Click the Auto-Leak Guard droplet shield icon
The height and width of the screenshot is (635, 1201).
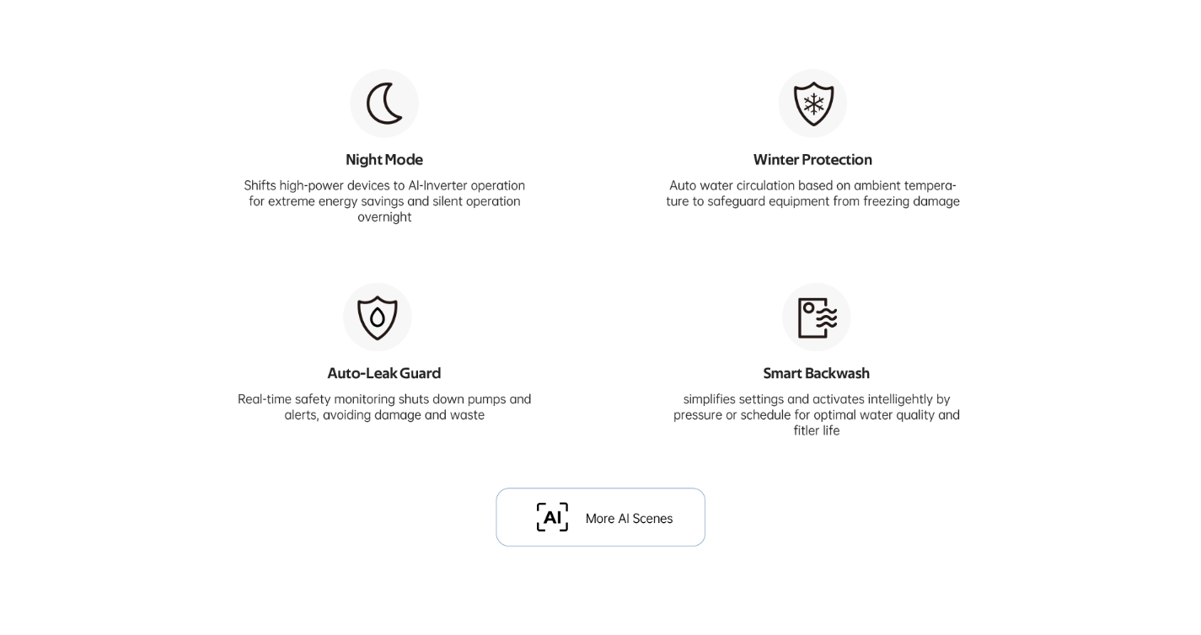[x=378, y=317]
